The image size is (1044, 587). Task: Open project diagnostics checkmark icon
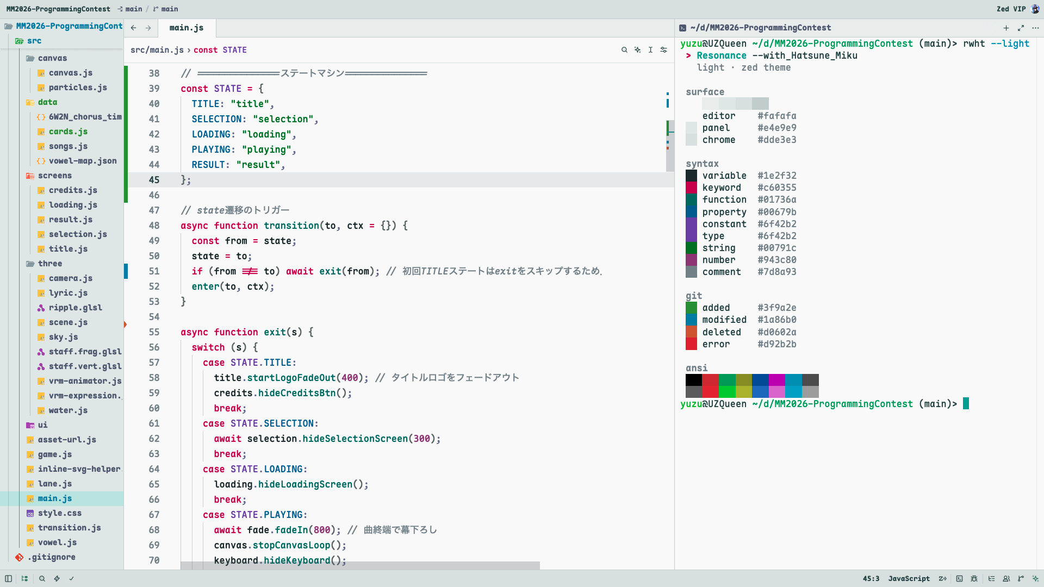click(72, 579)
